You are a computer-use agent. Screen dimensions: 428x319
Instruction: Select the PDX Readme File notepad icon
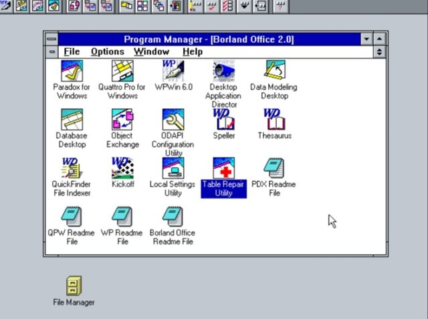pyautogui.click(x=274, y=168)
